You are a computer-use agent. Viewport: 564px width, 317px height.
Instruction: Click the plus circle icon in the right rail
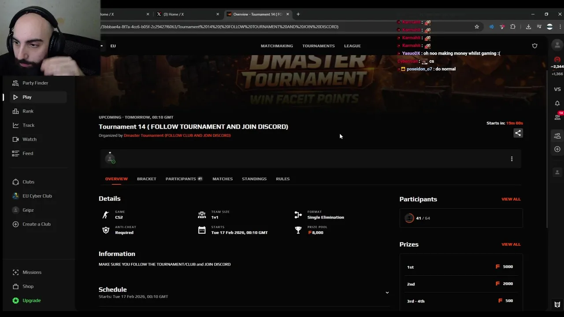(557, 149)
